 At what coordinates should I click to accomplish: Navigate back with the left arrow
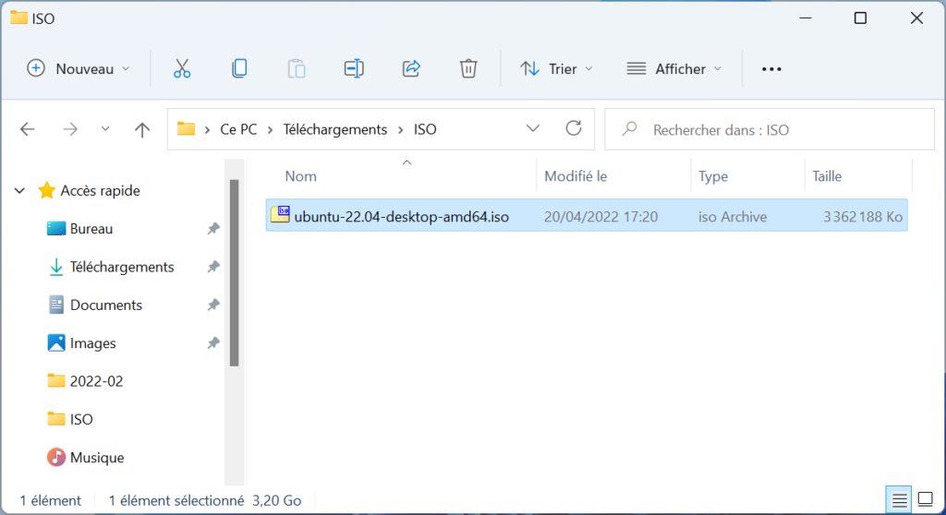point(28,129)
